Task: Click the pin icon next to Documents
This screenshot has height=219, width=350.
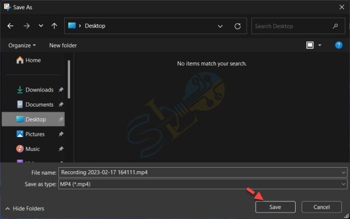Action: pyautogui.click(x=61, y=104)
